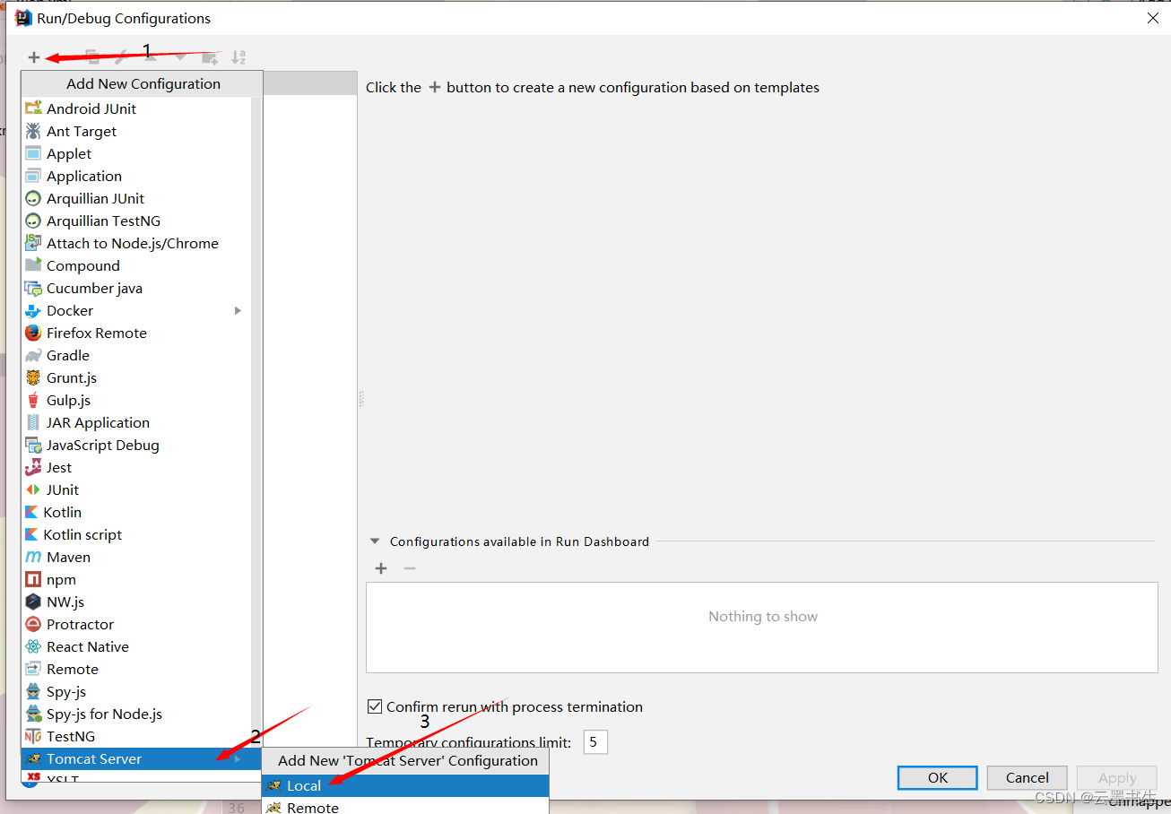Add configuration to Run Dashboard list
This screenshot has width=1171, height=814.
tap(381, 568)
